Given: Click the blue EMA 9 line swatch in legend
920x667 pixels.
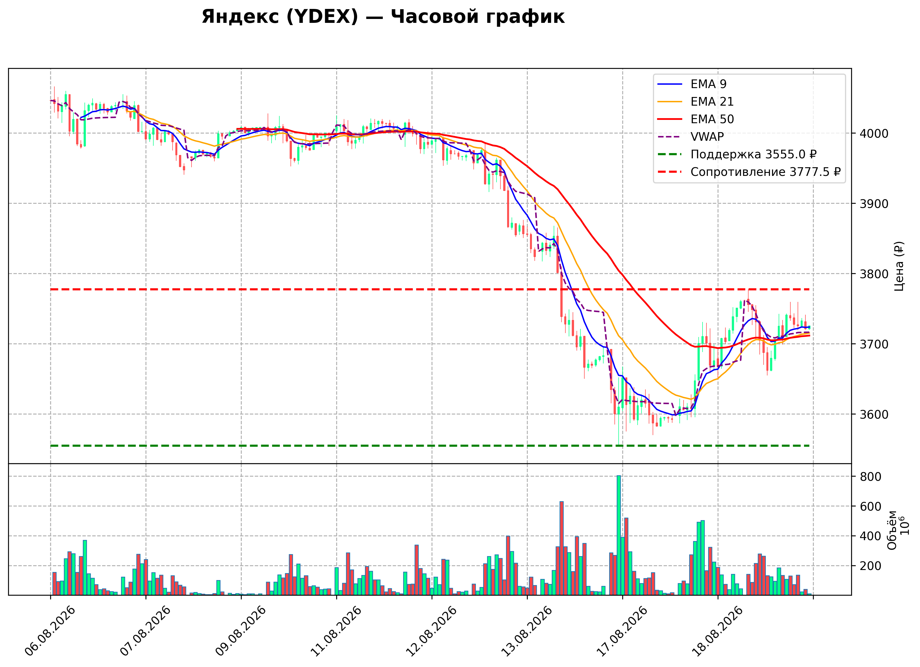Looking at the screenshot, I should pos(670,84).
